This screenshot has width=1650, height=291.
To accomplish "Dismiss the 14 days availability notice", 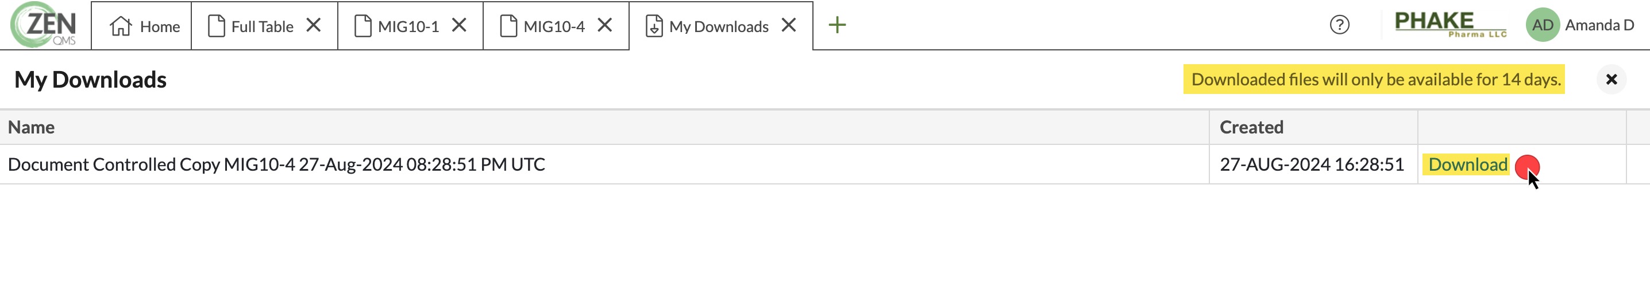I will [1611, 79].
